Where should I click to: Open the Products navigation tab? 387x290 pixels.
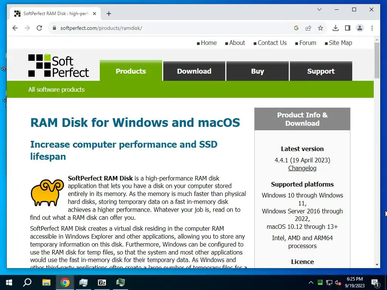click(x=131, y=71)
